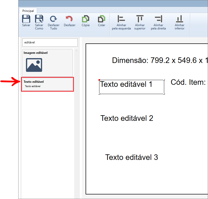Apply Alinhar pela esquerda

(x=121, y=23)
